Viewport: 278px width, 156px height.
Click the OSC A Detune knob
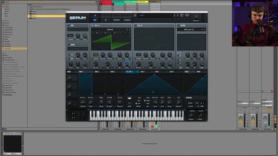103,55
